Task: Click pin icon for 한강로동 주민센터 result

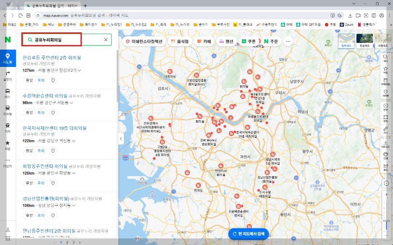Action: [53, 80]
